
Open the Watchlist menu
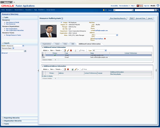pyautogui.click(x=41, y=10)
